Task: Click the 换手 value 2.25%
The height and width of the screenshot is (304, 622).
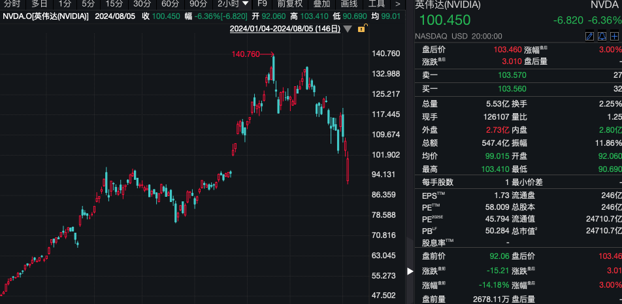Action: point(610,104)
